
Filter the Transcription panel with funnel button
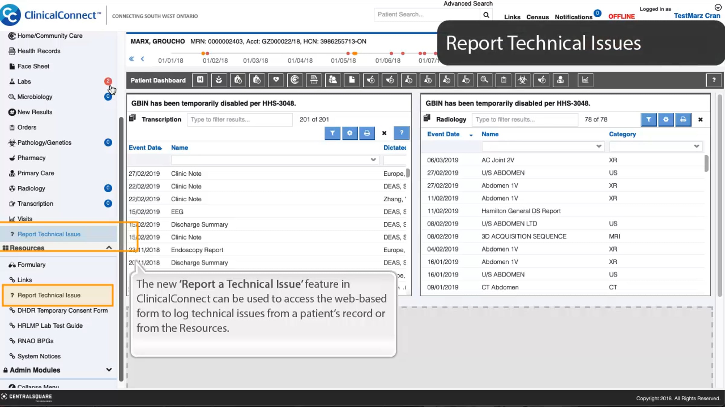click(x=332, y=133)
